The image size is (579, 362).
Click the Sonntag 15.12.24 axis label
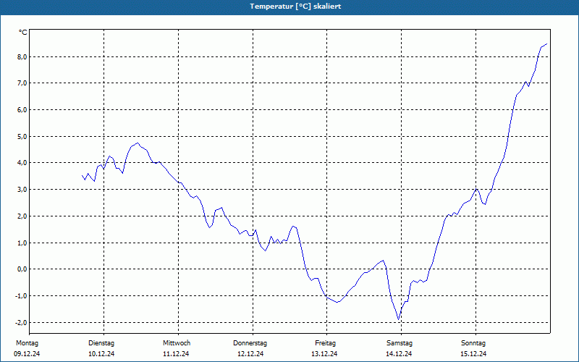[x=473, y=348]
